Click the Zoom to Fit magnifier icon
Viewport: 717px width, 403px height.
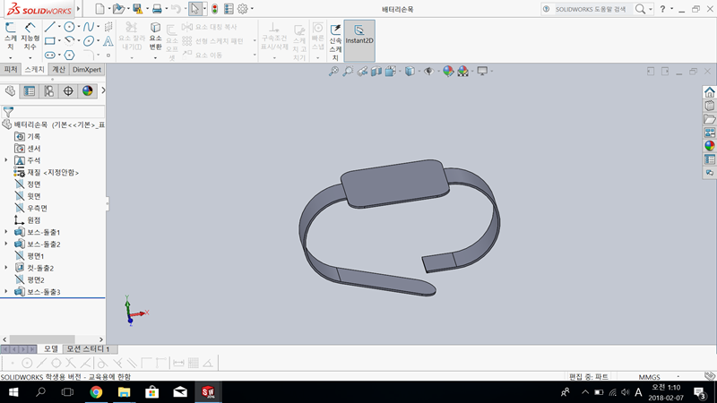coord(333,71)
